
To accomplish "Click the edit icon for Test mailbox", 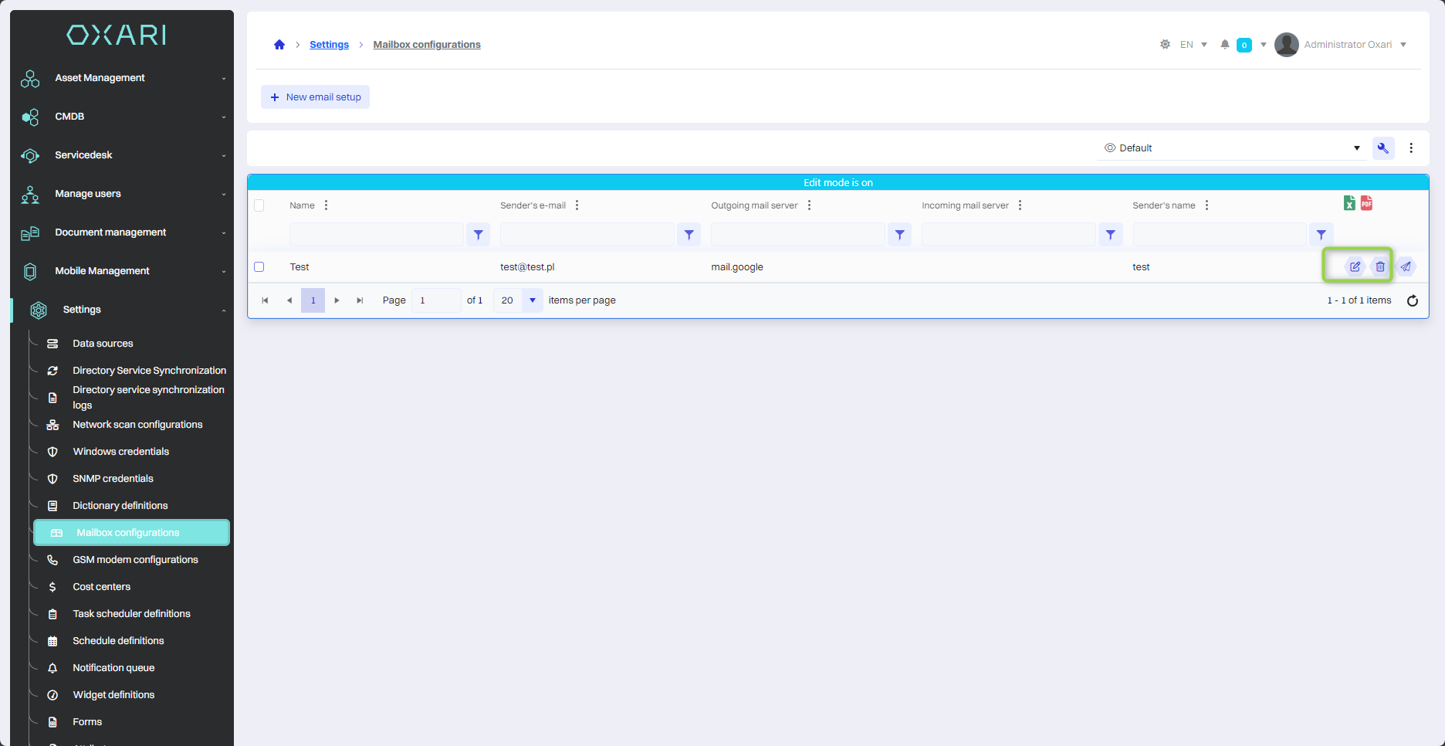I will point(1355,266).
